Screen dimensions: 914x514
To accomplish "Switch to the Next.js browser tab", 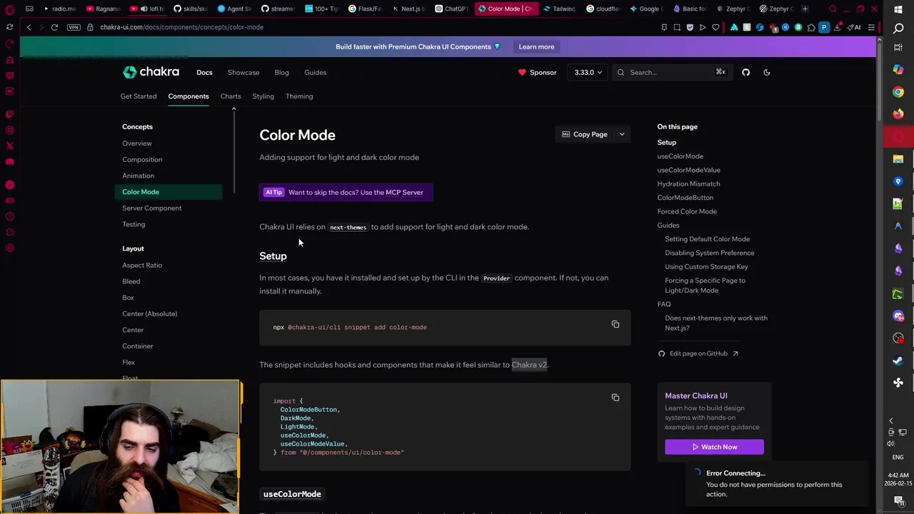I will tap(408, 9).
